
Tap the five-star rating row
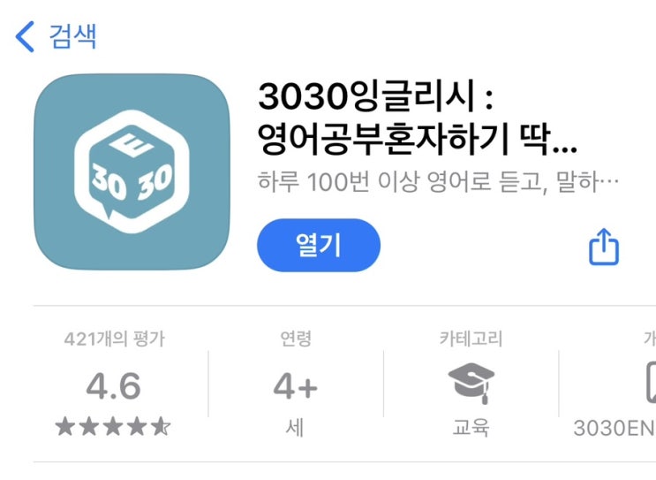113,427
